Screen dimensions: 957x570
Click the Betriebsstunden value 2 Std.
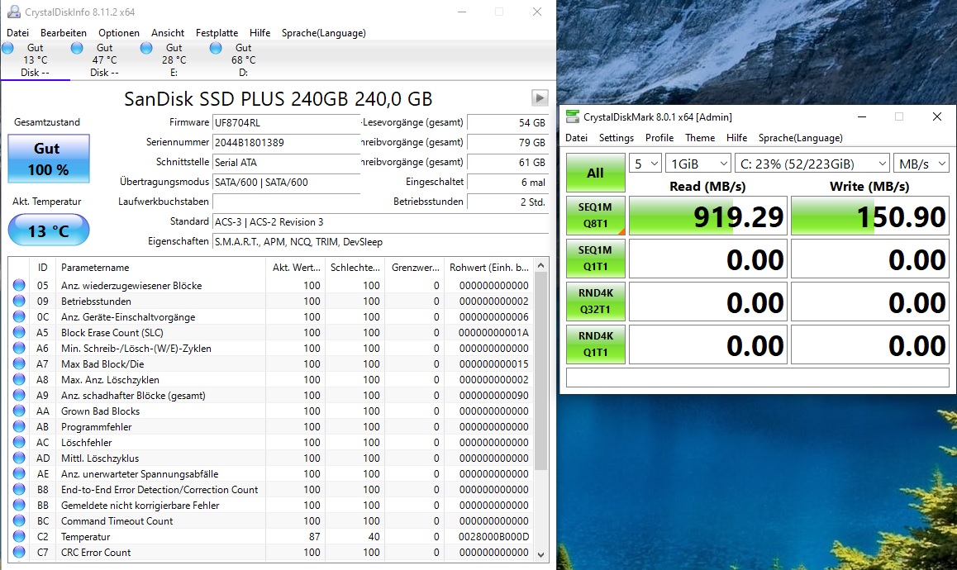[507, 202]
